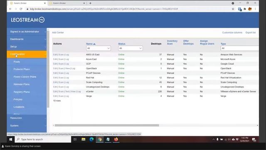Edit the Verge center
This screenshot has width=266, height=150.
point(55,96)
